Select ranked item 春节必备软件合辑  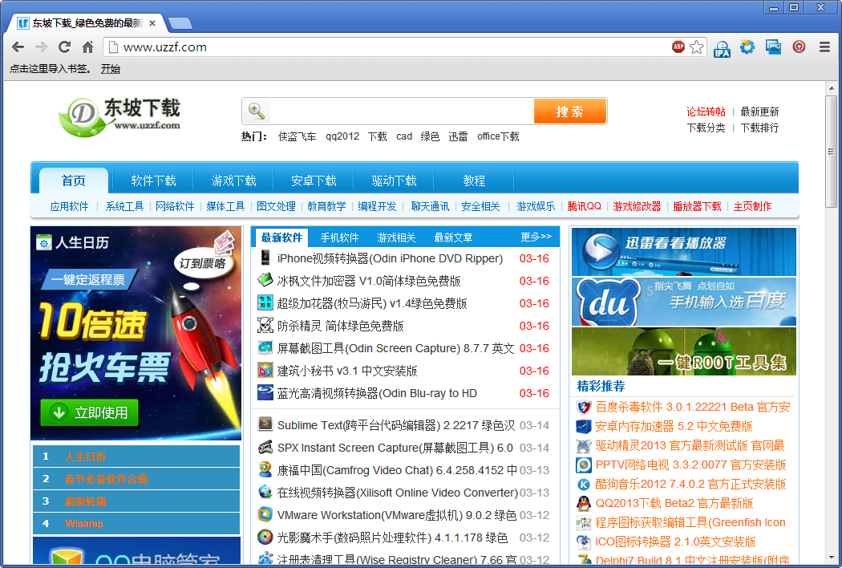pyautogui.click(x=107, y=479)
